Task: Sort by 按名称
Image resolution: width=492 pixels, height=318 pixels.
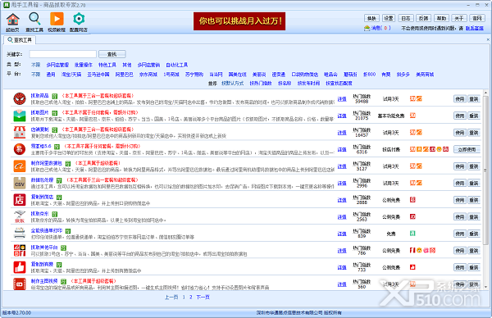Action: tap(285, 83)
